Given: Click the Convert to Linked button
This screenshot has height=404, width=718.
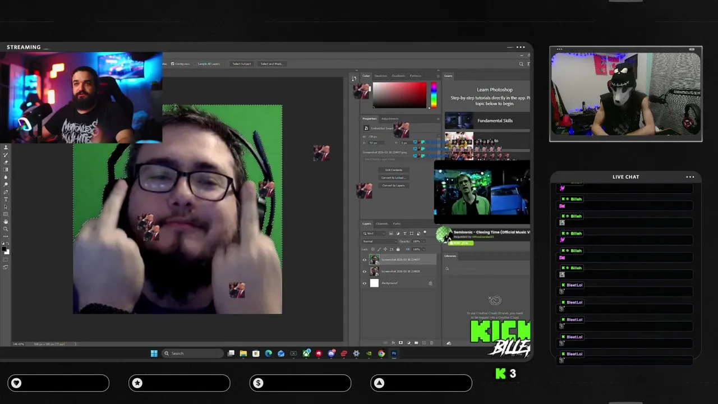Looking at the screenshot, I should [394, 177].
